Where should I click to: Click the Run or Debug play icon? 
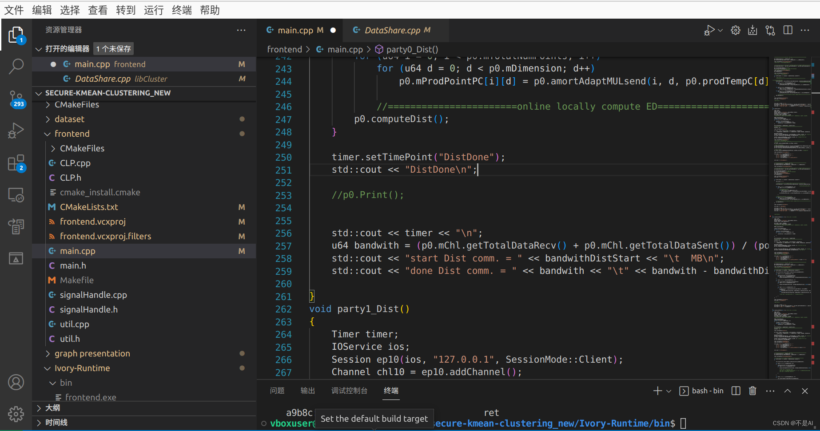pos(709,30)
